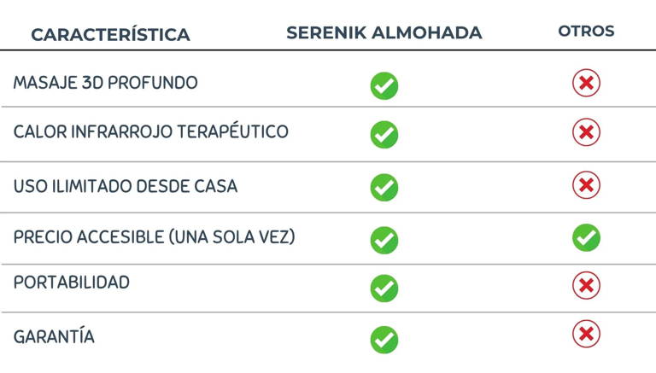Click the green checkmark for Garantía
Image resolution: width=656 pixels, height=373 pixels.
tap(384, 339)
